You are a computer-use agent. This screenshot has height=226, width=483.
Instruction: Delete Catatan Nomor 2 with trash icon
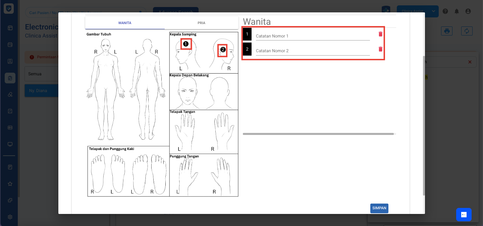click(x=380, y=49)
